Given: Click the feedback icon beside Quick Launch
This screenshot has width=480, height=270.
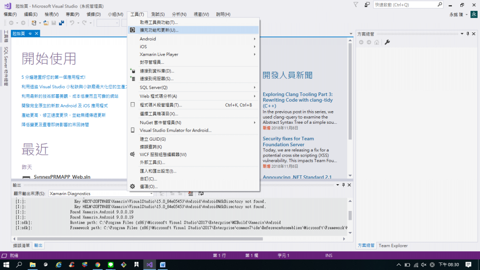Looking at the screenshot, I should (367, 5).
